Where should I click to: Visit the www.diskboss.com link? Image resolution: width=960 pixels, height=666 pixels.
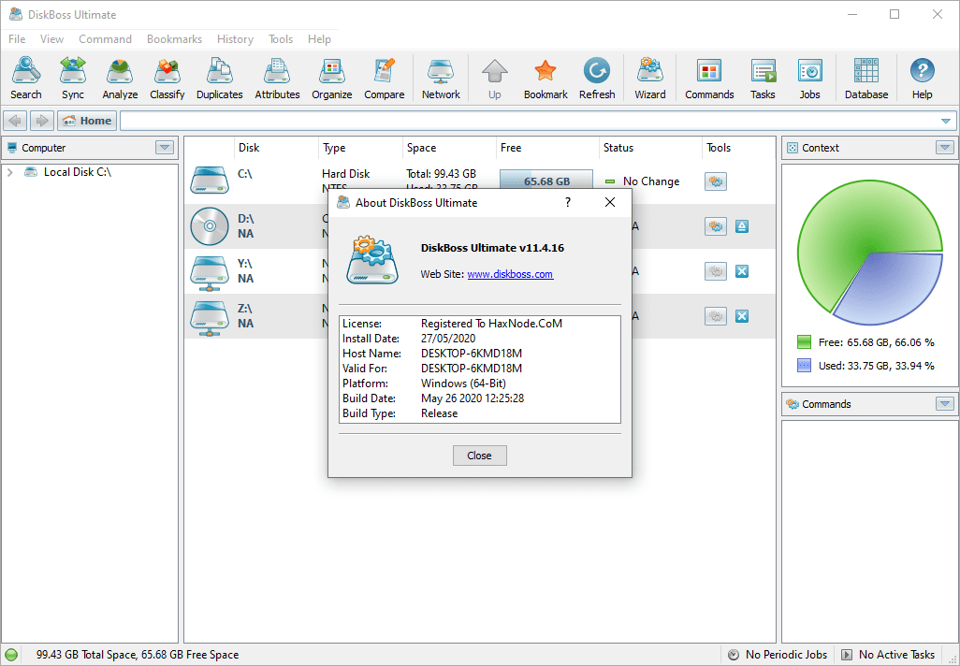click(x=510, y=274)
